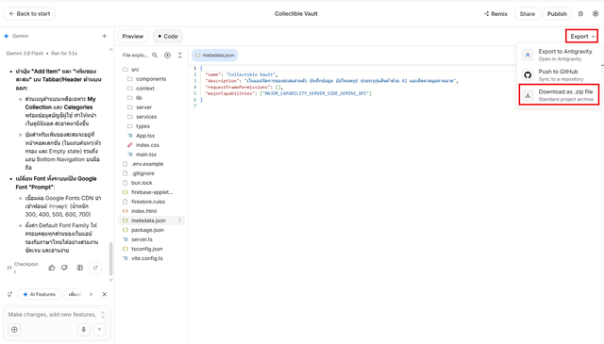This screenshot has height=344, width=604.
Task: Switch to the Preview tab
Action: pyautogui.click(x=132, y=36)
